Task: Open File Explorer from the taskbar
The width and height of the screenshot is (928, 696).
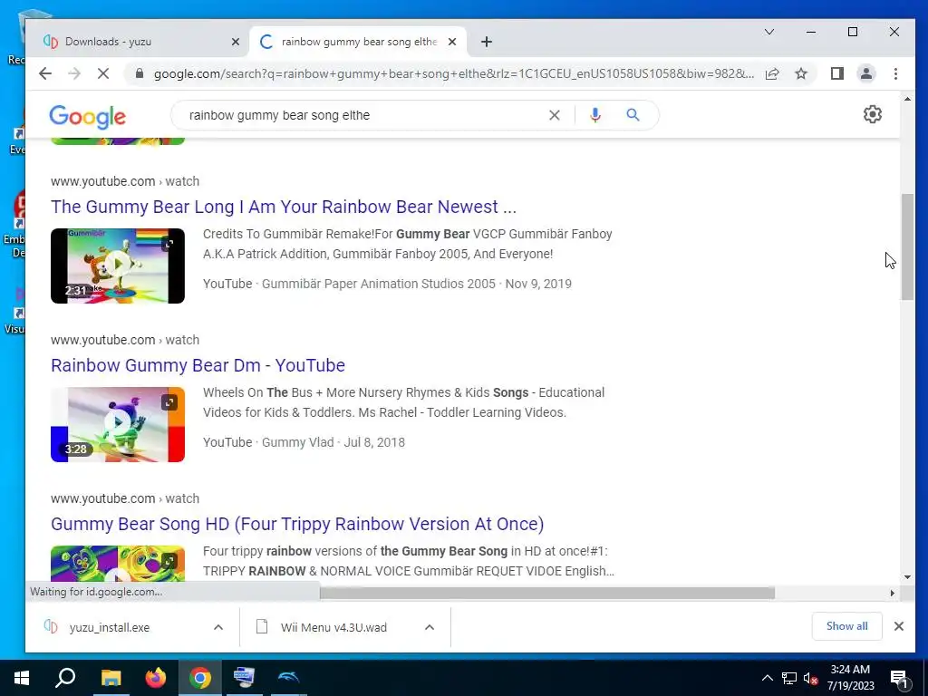Action: 111,678
